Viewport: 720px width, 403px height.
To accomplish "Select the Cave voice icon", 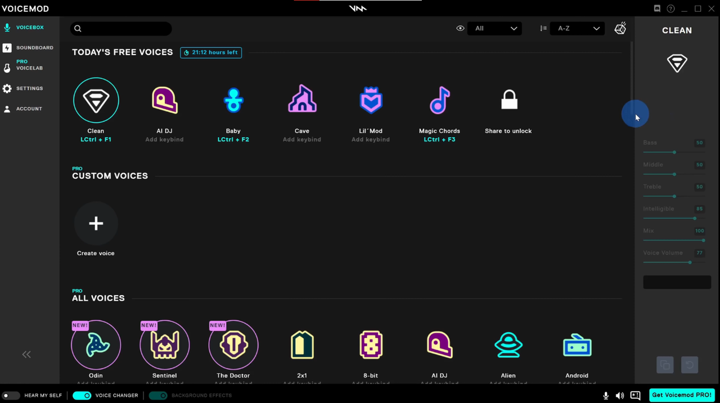I will point(301,100).
